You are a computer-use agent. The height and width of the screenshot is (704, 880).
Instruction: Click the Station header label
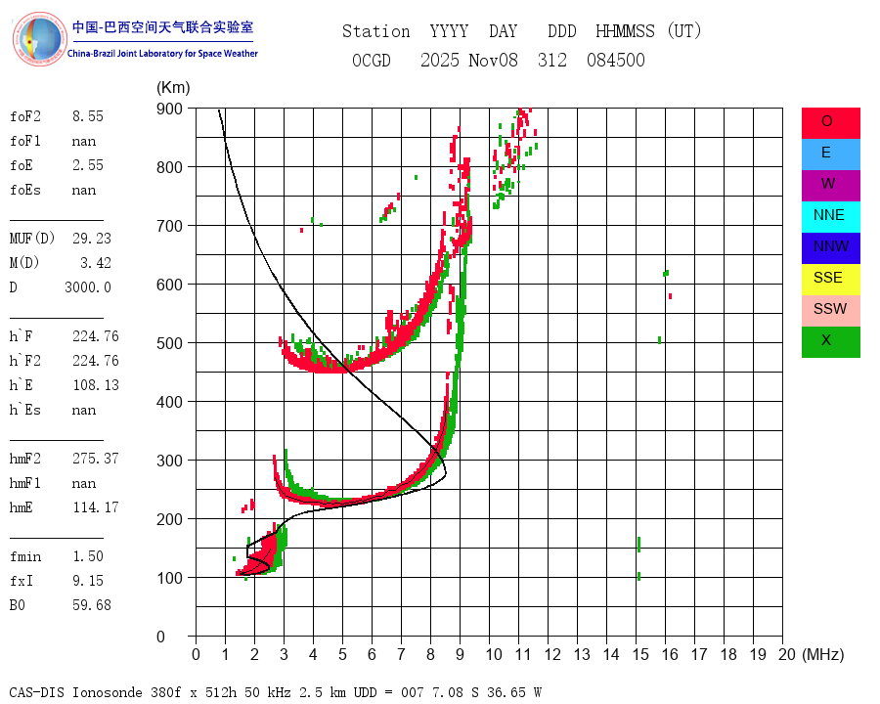(376, 31)
